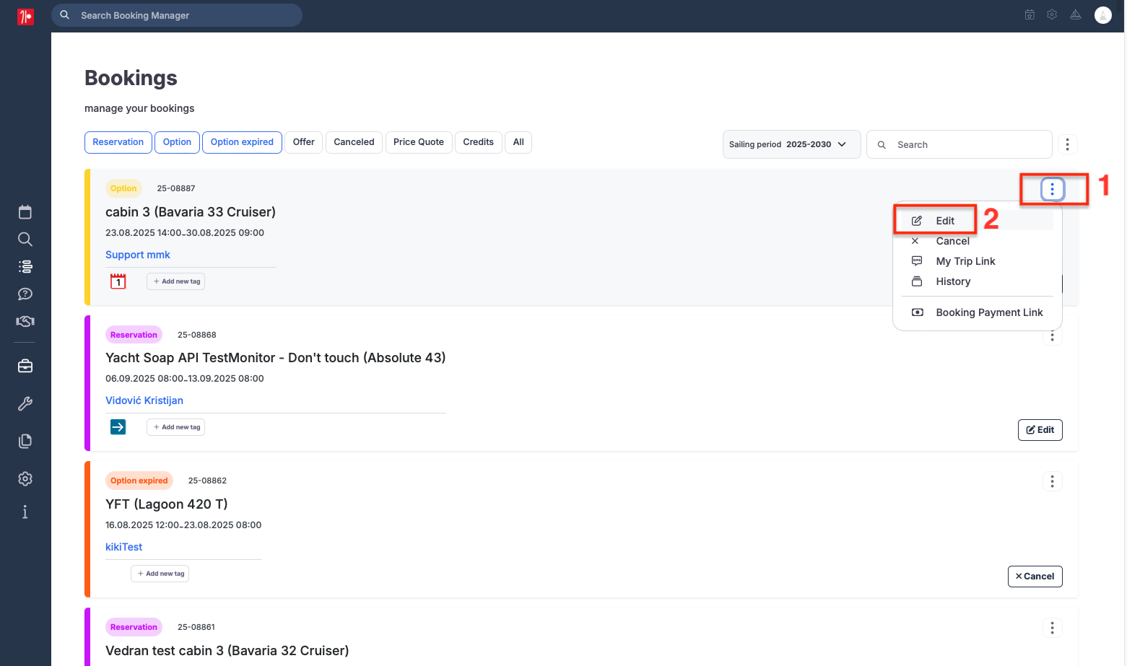Open the settings gear icon in sidebar

25,478
